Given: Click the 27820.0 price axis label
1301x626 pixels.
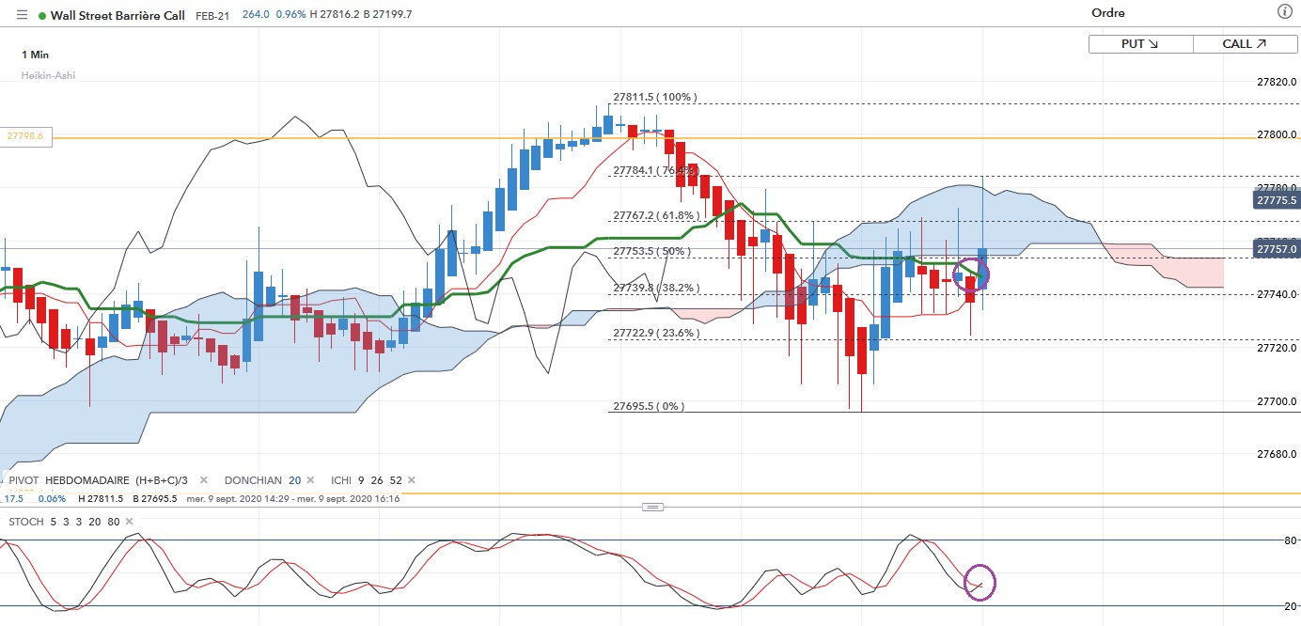Looking at the screenshot, I should point(1277,83).
